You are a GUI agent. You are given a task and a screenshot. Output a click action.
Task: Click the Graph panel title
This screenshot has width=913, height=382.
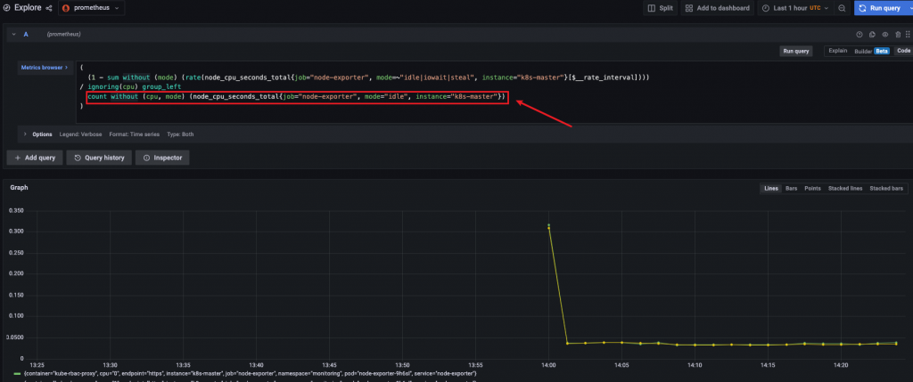20,188
